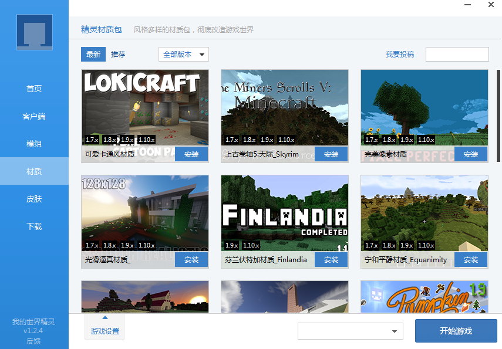Image resolution: width=502 pixels, height=349 pixels.
Task: Click the texture list scrollbar
Action: pyautogui.click(x=498, y=116)
